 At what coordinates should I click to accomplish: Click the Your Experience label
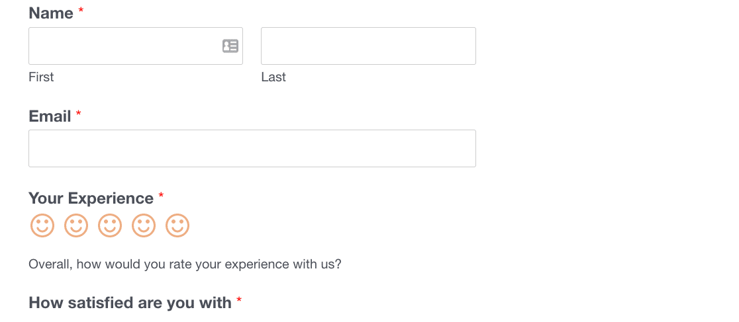point(91,198)
